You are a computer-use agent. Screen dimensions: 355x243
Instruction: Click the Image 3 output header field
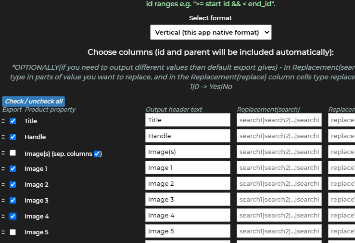188,199
